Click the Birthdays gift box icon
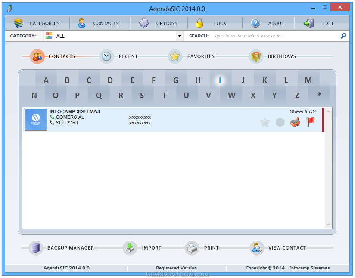Viewport: 355px width, 278px height. (256, 56)
